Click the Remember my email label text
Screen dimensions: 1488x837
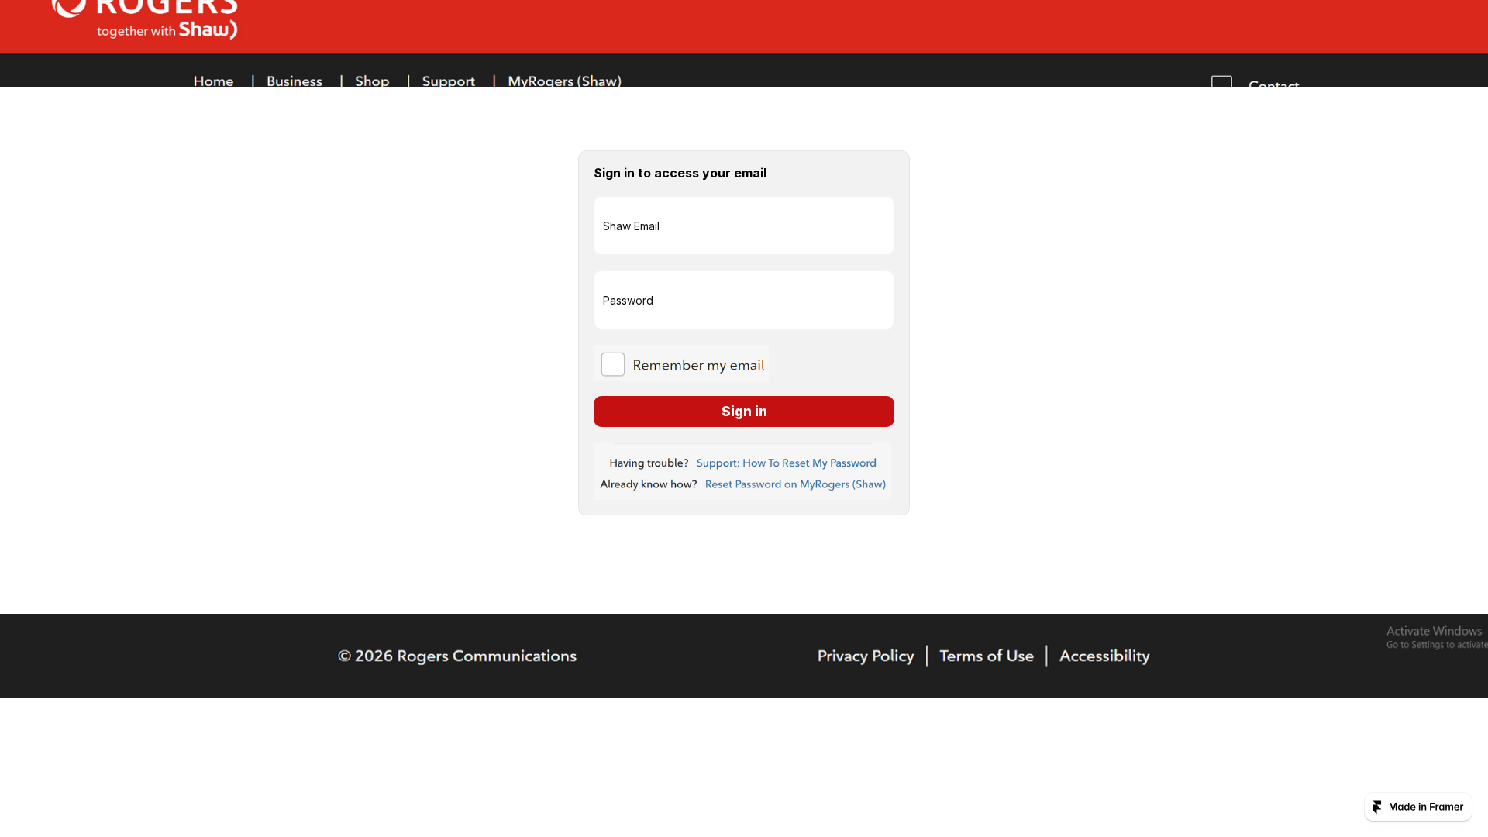click(x=698, y=365)
